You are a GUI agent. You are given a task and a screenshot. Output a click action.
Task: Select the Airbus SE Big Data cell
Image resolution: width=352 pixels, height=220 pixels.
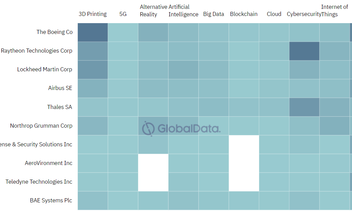pyautogui.click(x=214, y=88)
